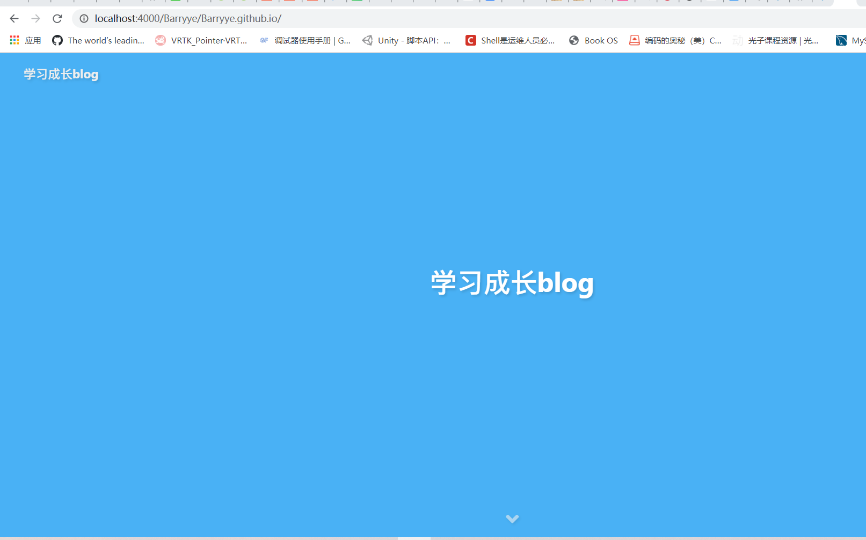Click the site information icon in address bar
This screenshot has width=866, height=540.
84,18
